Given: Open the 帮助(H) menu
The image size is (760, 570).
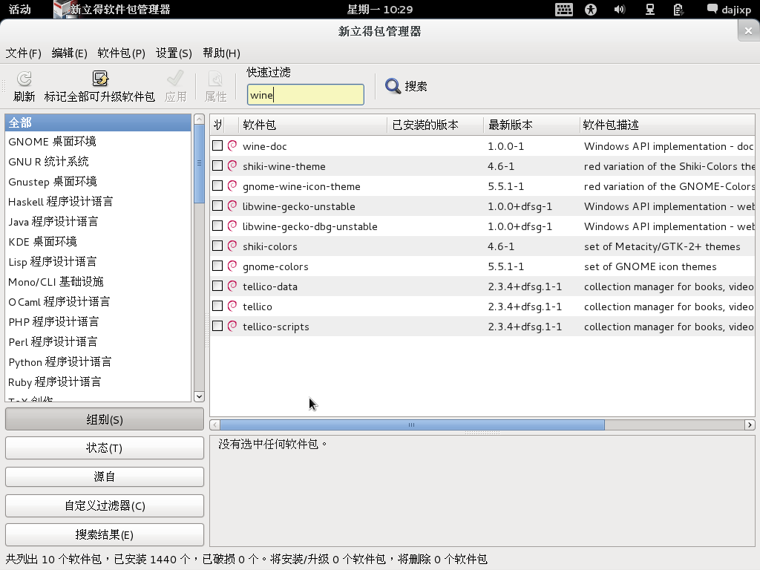Looking at the screenshot, I should (x=221, y=53).
